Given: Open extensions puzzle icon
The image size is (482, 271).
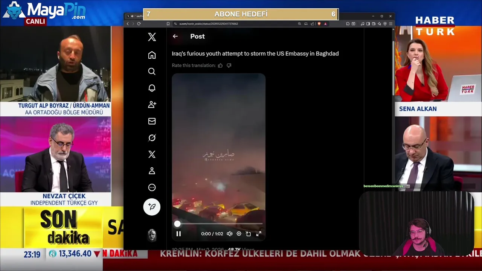Looking at the screenshot, I should pos(348,24).
